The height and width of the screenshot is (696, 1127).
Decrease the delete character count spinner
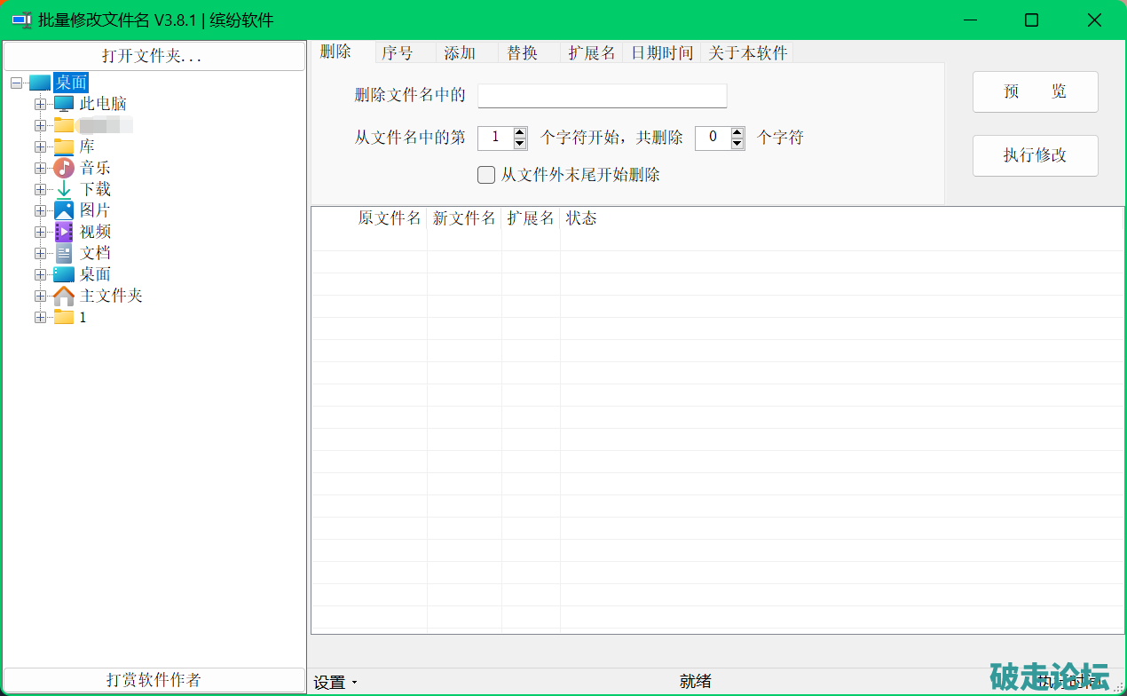pos(737,143)
